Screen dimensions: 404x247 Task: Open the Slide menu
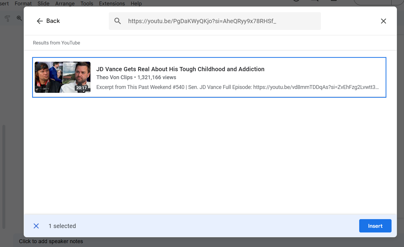[x=43, y=4]
